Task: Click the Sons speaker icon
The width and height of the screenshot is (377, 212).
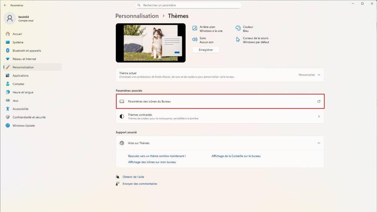Action: click(194, 39)
